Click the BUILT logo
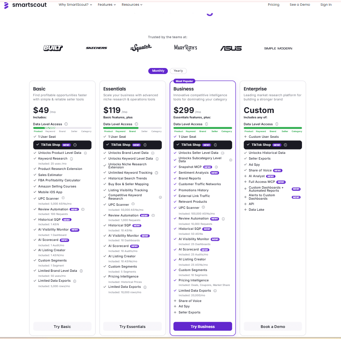The height and width of the screenshot is (339, 341). point(53,48)
